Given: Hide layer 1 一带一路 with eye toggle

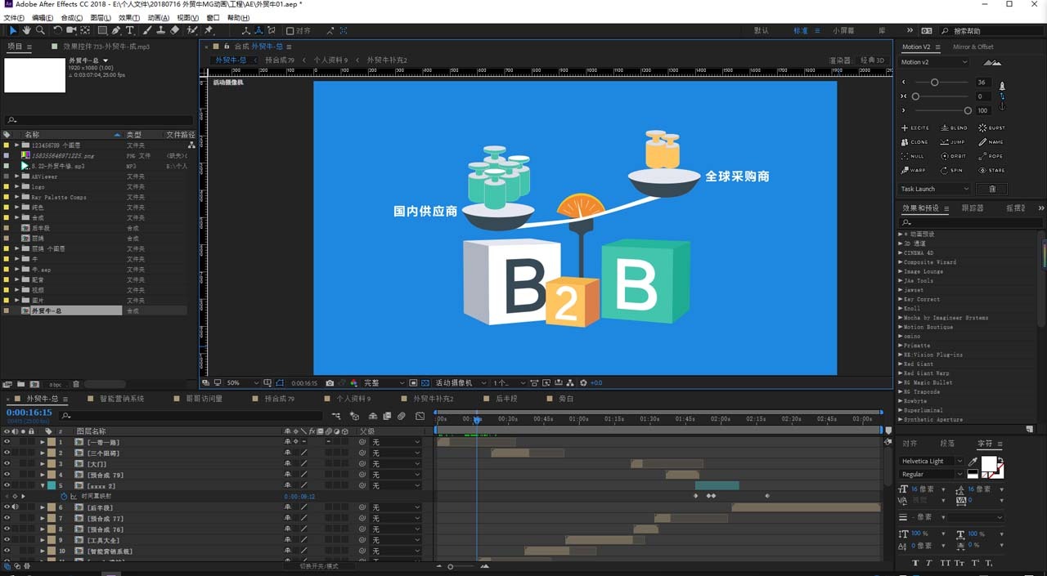Looking at the screenshot, I should tap(7, 442).
